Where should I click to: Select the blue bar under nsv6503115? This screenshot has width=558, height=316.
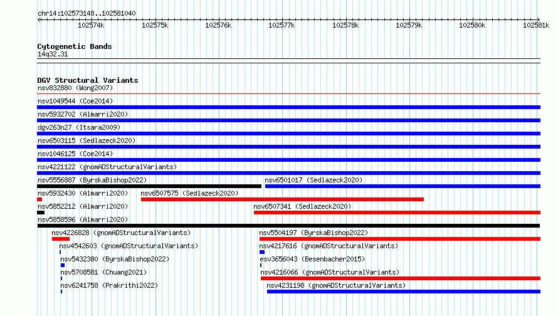[288, 147]
